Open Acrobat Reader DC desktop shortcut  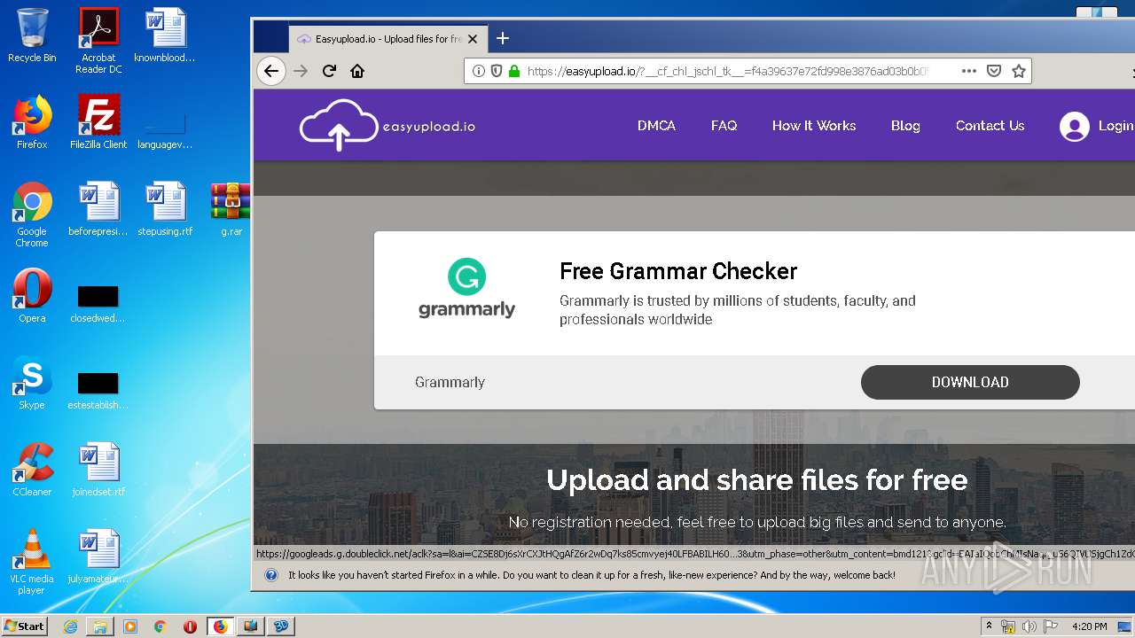pyautogui.click(x=98, y=41)
